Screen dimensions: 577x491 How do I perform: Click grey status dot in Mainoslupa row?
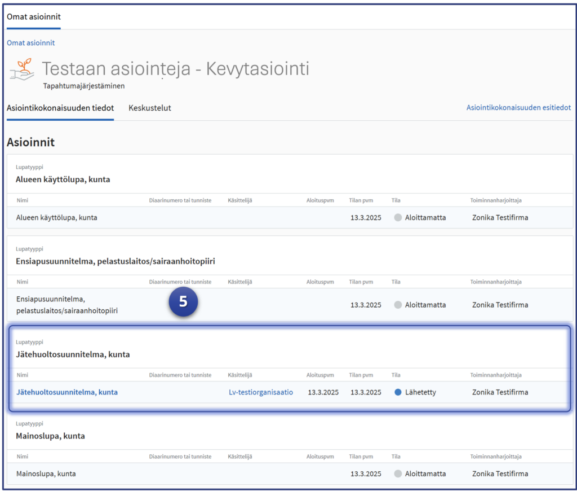[398, 474]
